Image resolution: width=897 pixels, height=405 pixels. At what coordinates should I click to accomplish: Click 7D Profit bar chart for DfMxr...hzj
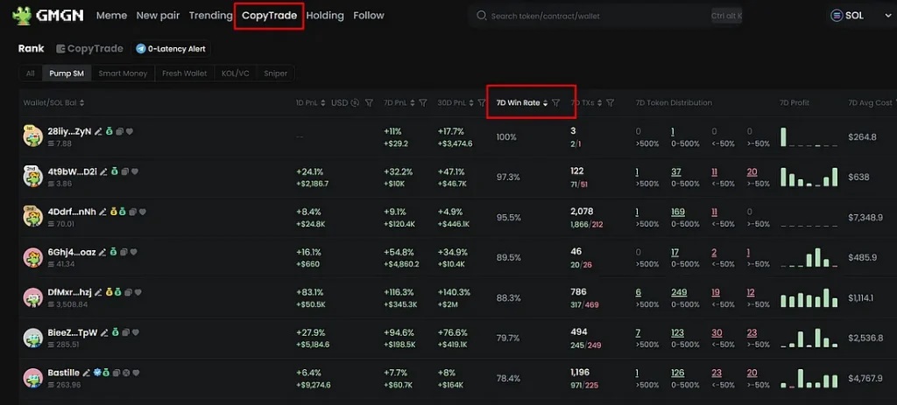(x=809, y=297)
